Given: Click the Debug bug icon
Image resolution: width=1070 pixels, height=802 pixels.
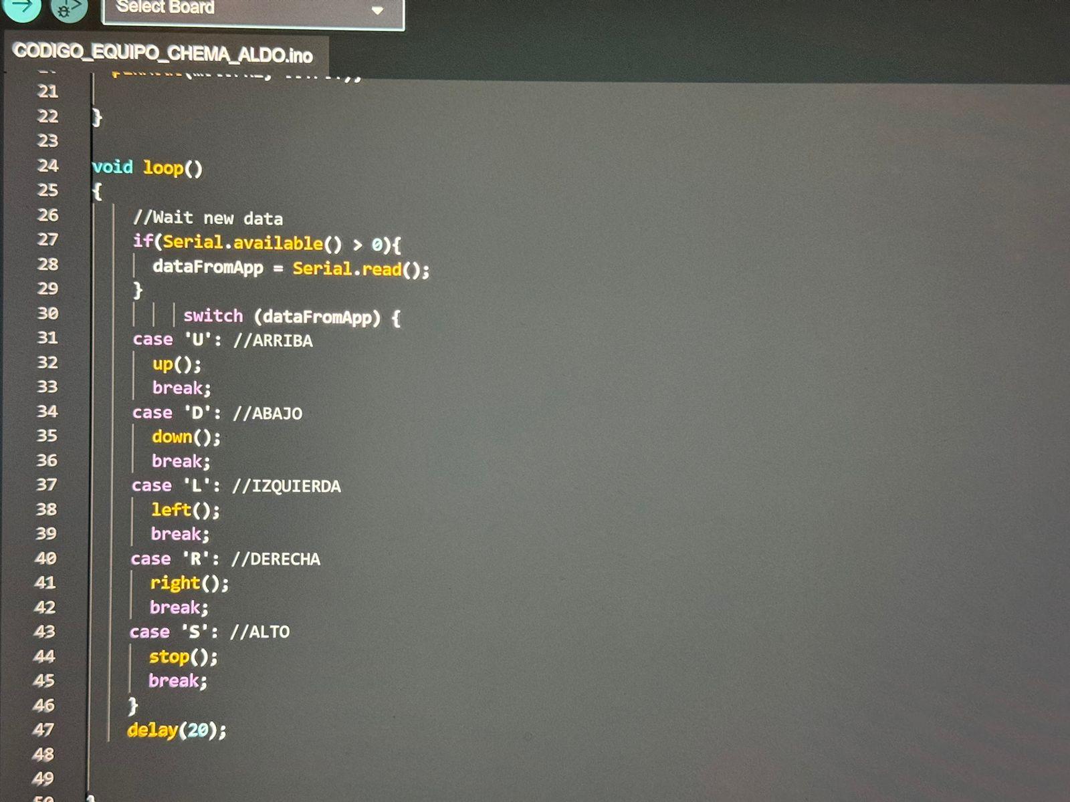Looking at the screenshot, I should (x=68, y=9).
